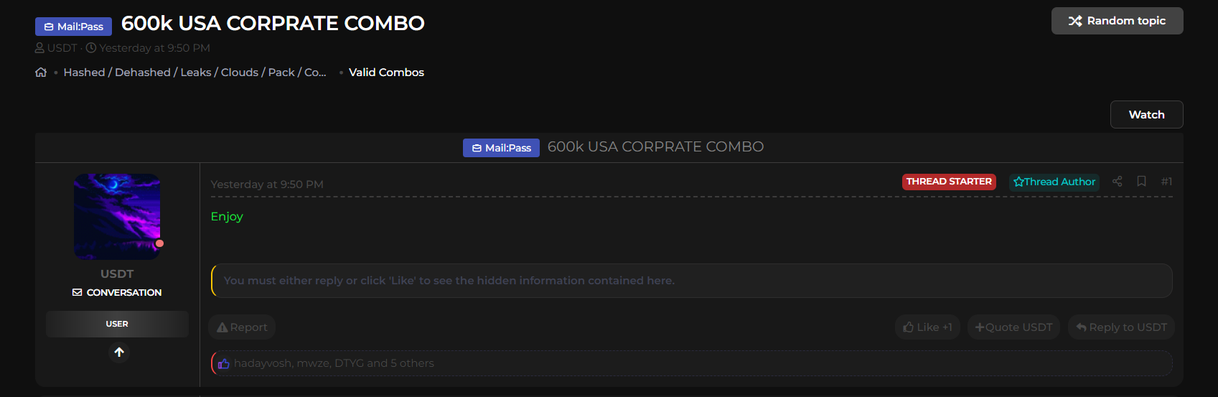Open the USDT author link under the title

(62, 48)
